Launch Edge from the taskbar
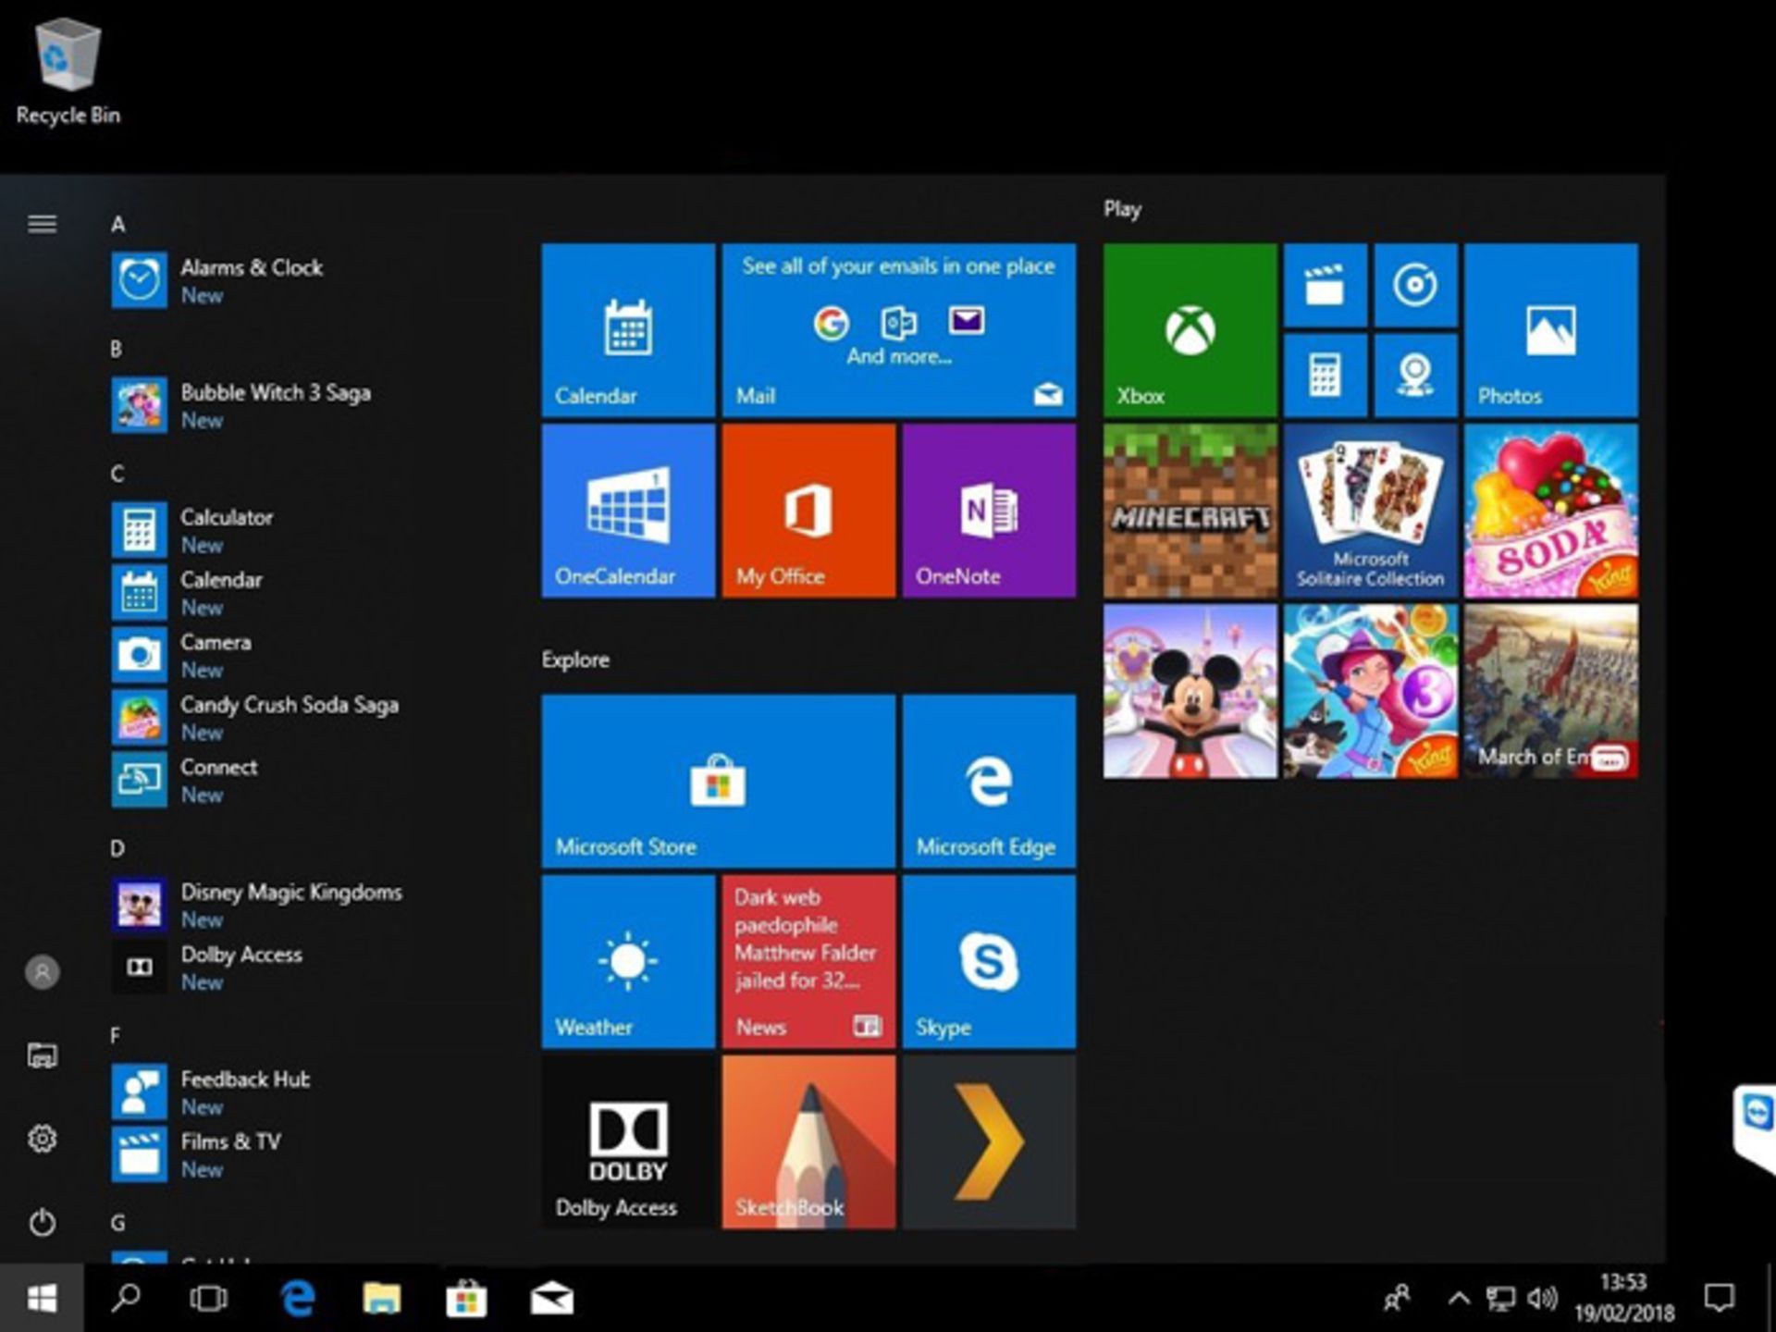 coord(298,1299)
